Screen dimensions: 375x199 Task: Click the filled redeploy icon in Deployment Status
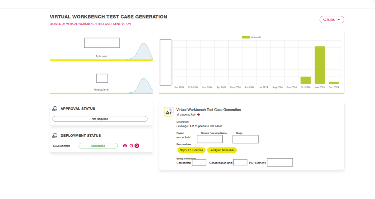(137, 146)
